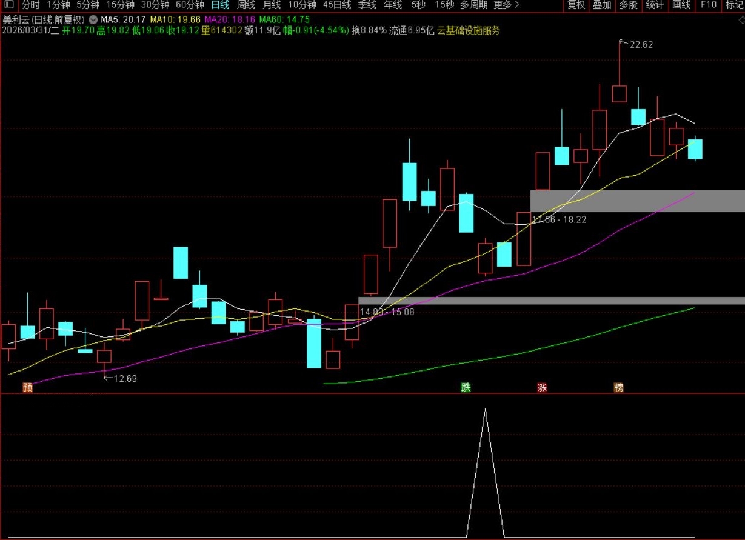Select the lower gray gap zone band
745x540 pixels.
tap(552, 301)
